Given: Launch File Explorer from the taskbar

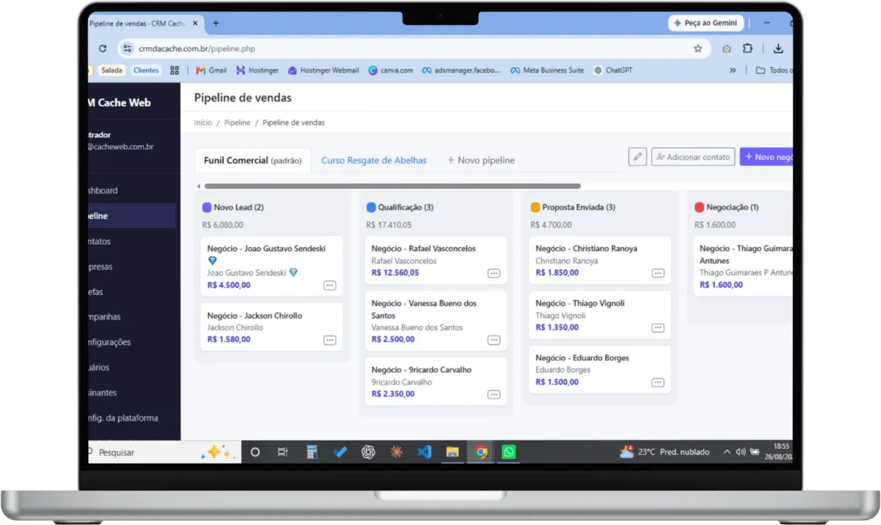Looking at the screenshot, I should coord(453,452).
